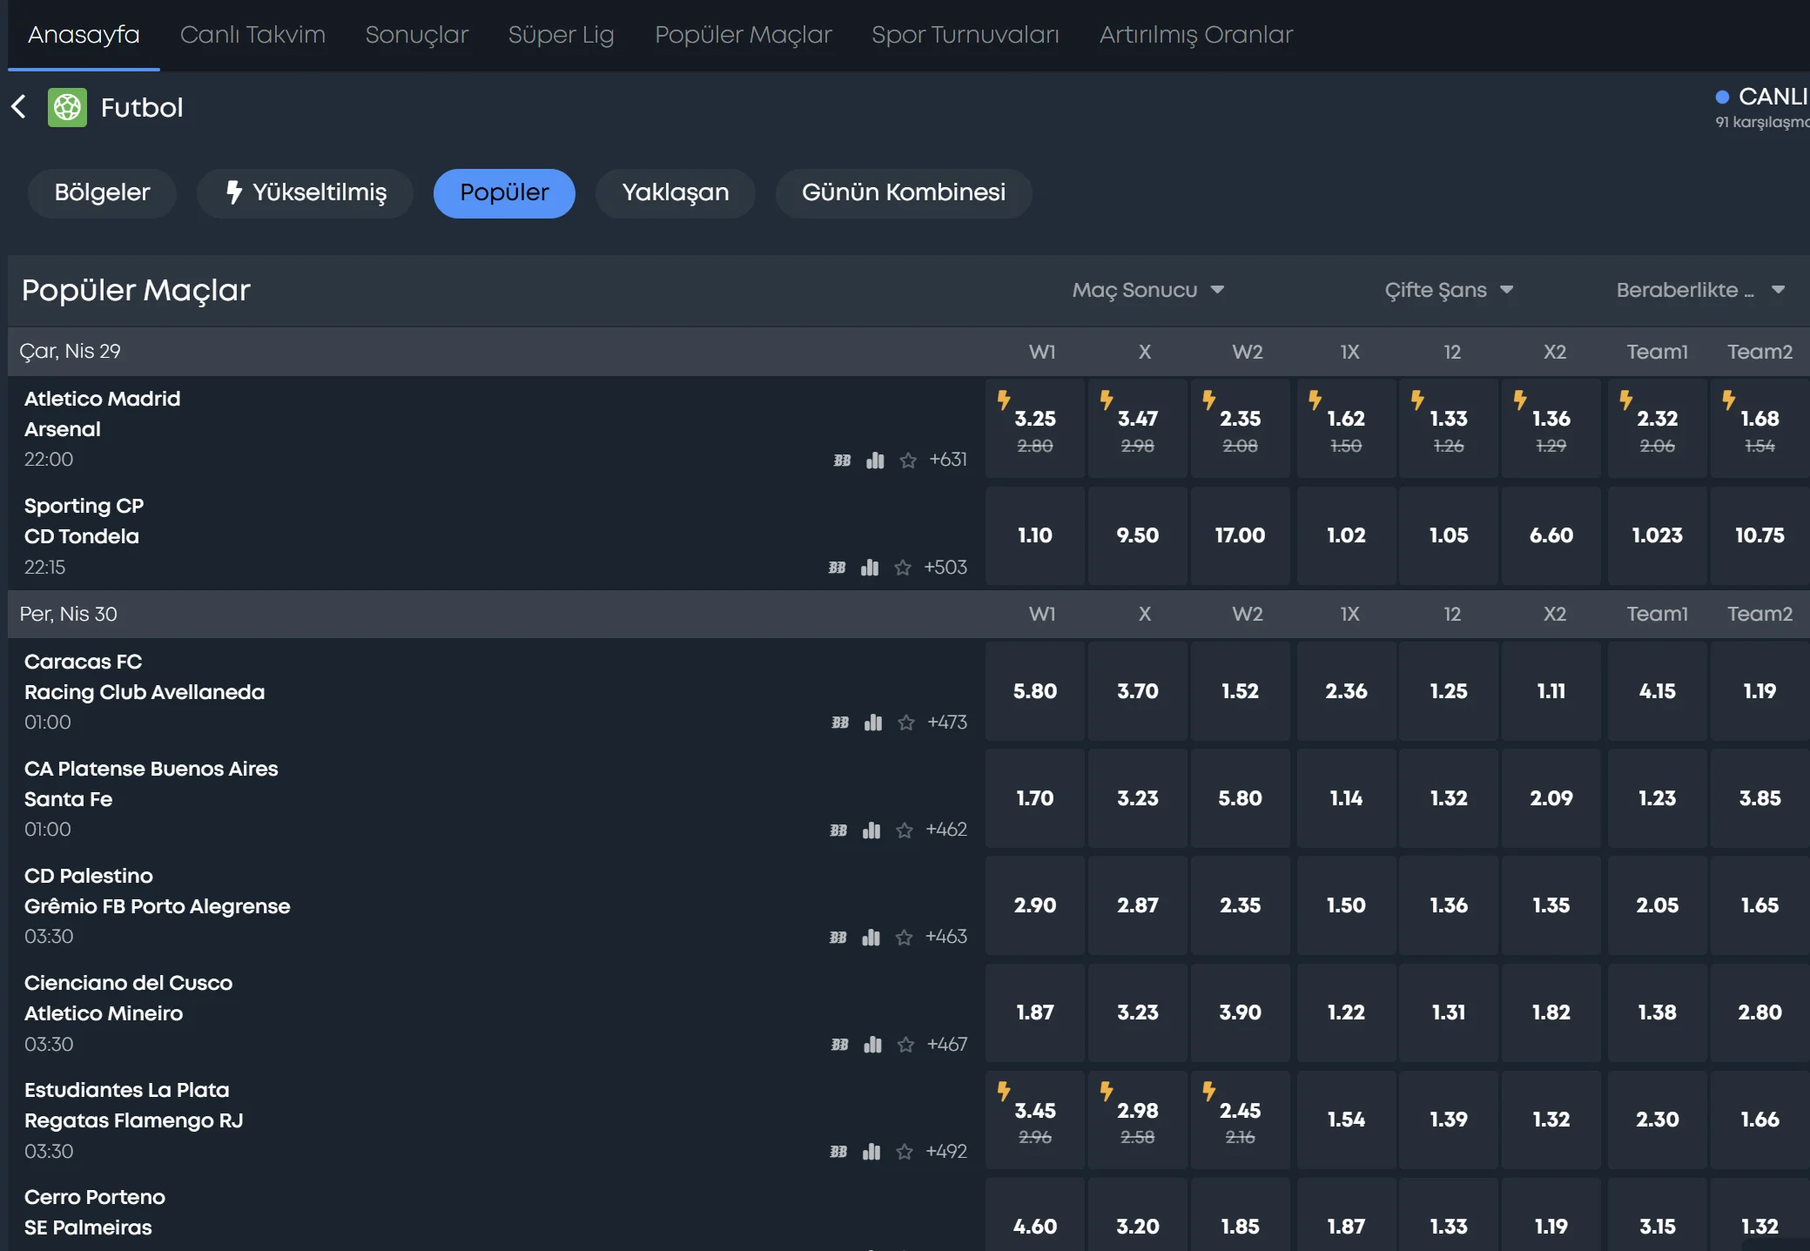This screenshot has width=1810, height=1251.
Task: Star the Sporting CP vs CD Tondela match
Action: (x=903, y=568)
